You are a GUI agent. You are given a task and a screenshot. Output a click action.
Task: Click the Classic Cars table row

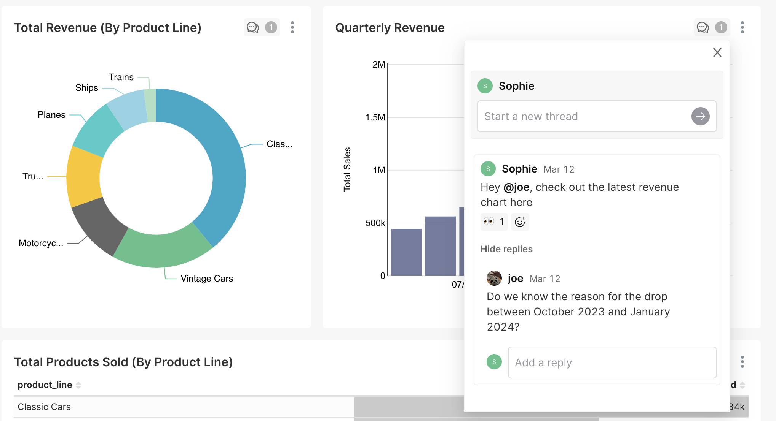(x=381, y=407)
